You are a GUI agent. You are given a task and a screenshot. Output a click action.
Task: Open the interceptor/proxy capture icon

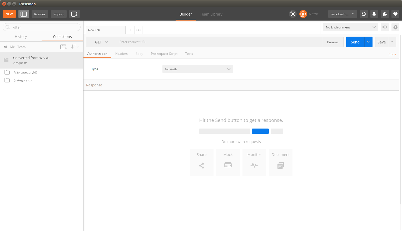click(x=292, y=14)
